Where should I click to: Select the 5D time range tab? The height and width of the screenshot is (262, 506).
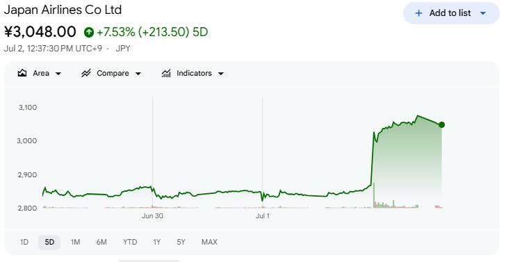(x=49, y=243)
